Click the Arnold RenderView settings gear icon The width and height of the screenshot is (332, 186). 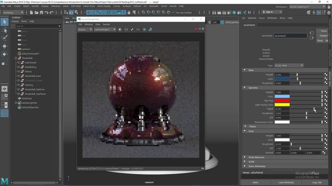point(203,29)
